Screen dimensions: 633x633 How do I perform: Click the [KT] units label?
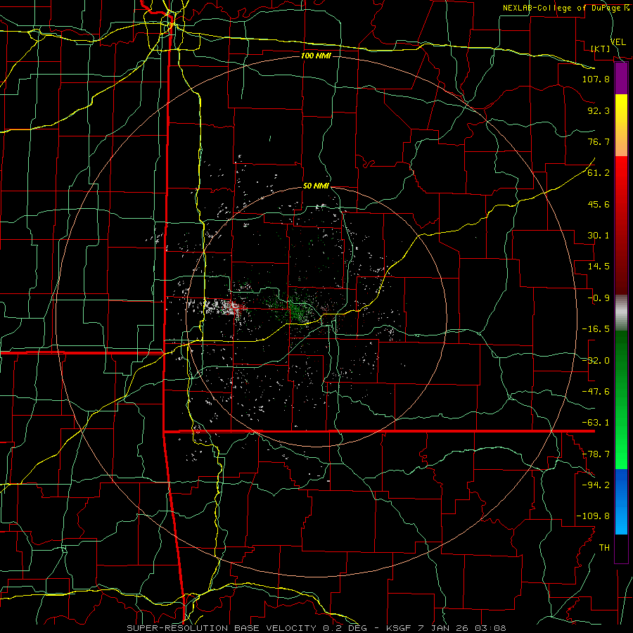tap(601, 49)
